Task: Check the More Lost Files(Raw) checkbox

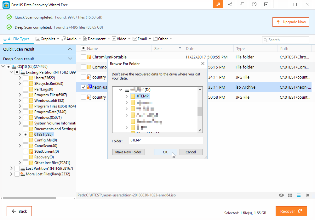Action: [17, 174]
